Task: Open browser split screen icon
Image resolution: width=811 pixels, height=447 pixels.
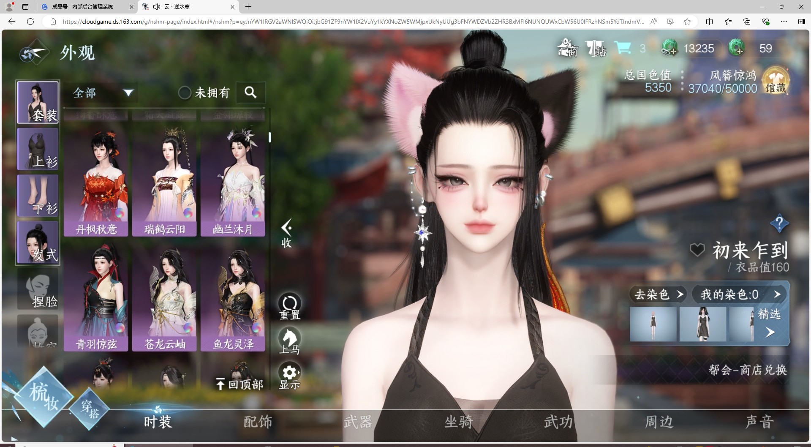Action: (x=709, y=22)
